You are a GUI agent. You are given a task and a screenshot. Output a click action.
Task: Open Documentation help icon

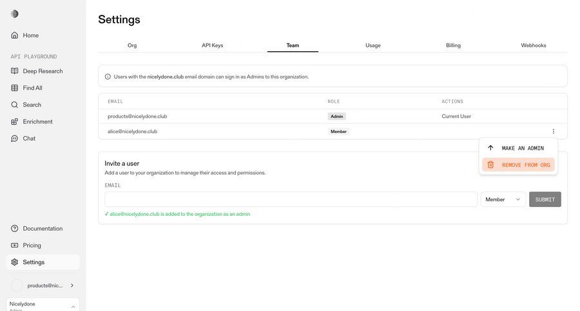tap(15, 229)
